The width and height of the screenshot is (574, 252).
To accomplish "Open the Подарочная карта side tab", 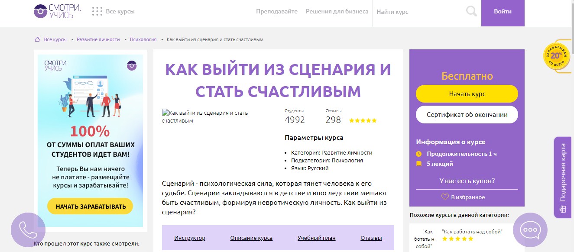I will [563, 178].
